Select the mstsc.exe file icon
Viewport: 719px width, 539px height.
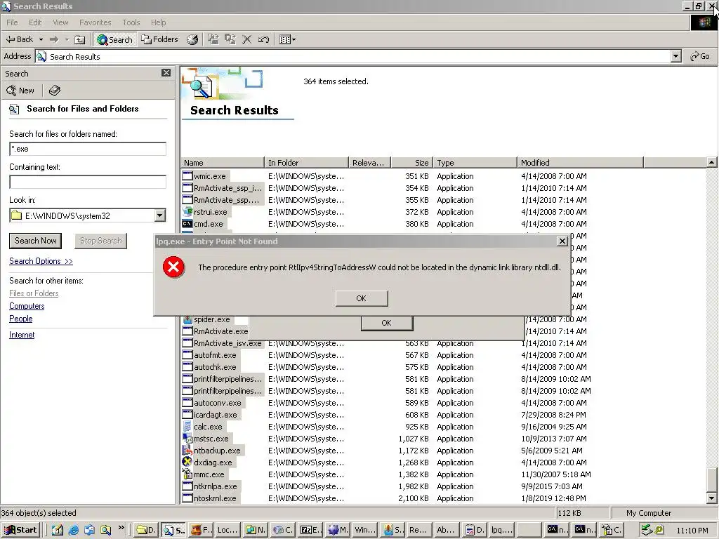coord(187,439)
